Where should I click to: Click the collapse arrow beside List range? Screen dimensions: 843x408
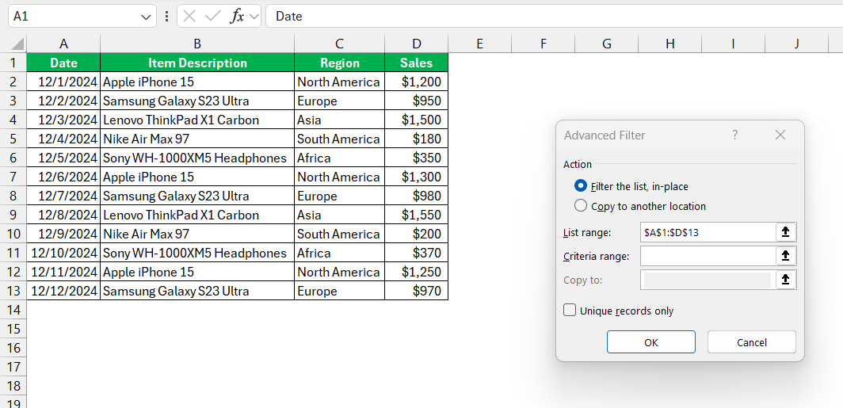(x=785, y=232)
